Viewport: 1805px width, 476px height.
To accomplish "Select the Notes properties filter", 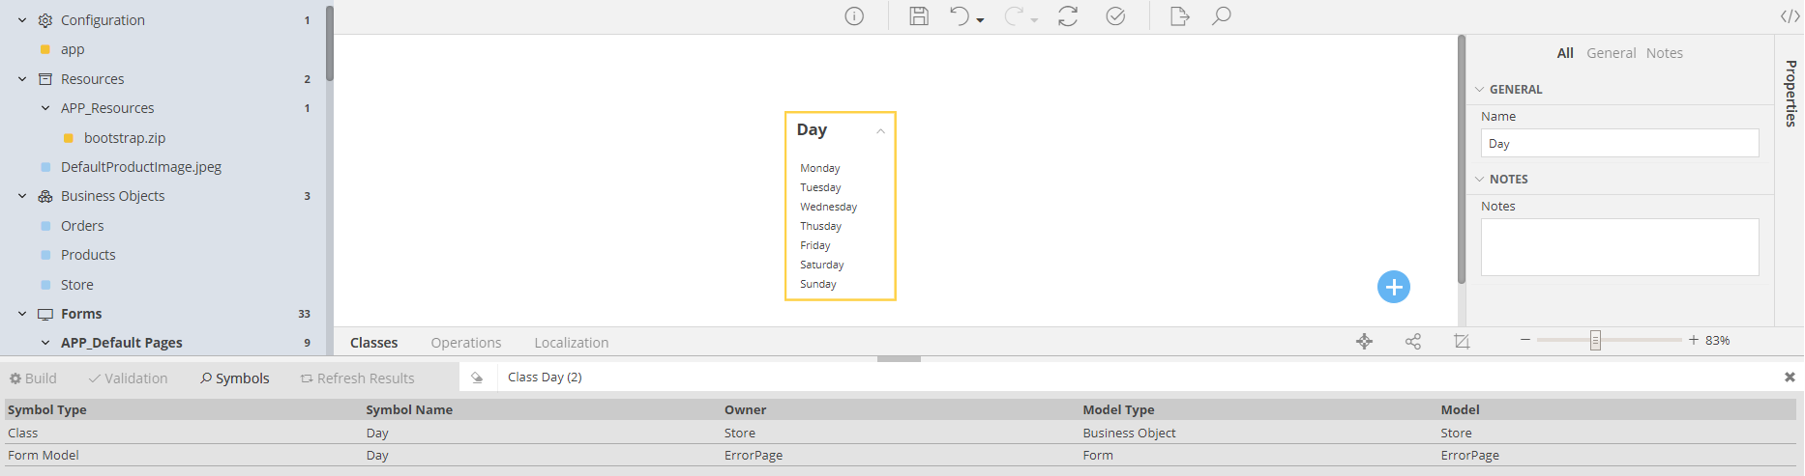I will (x=1664, y=53).
